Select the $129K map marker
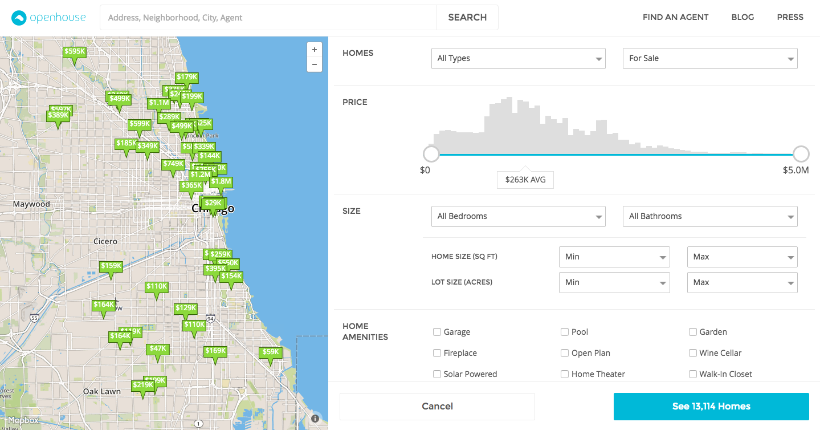The width and height of the screenshot is (820, 430). tap(186, 308)
